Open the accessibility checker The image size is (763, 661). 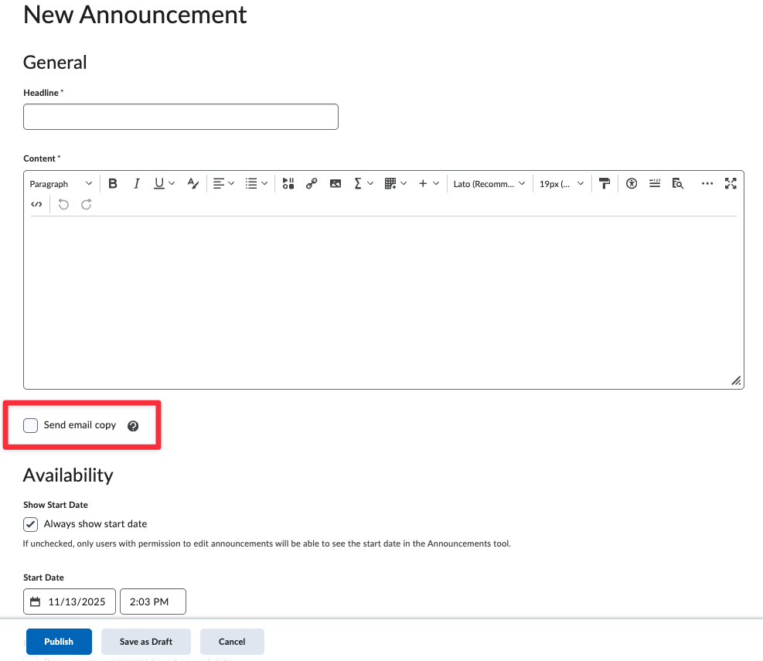tap(632, 184)
